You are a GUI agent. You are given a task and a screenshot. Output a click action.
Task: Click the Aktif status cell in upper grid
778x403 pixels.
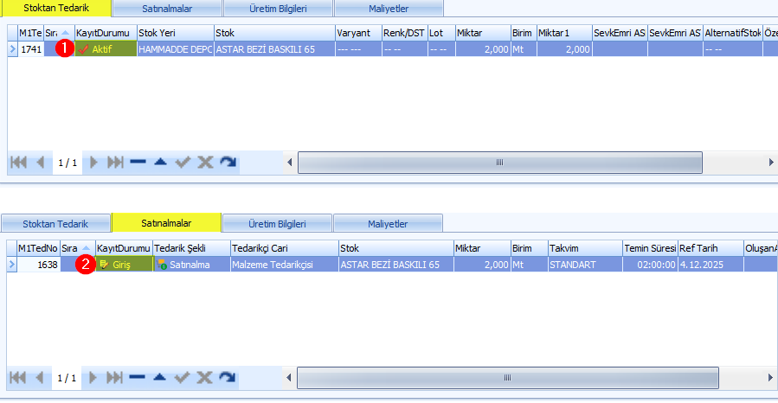point(105,49)
